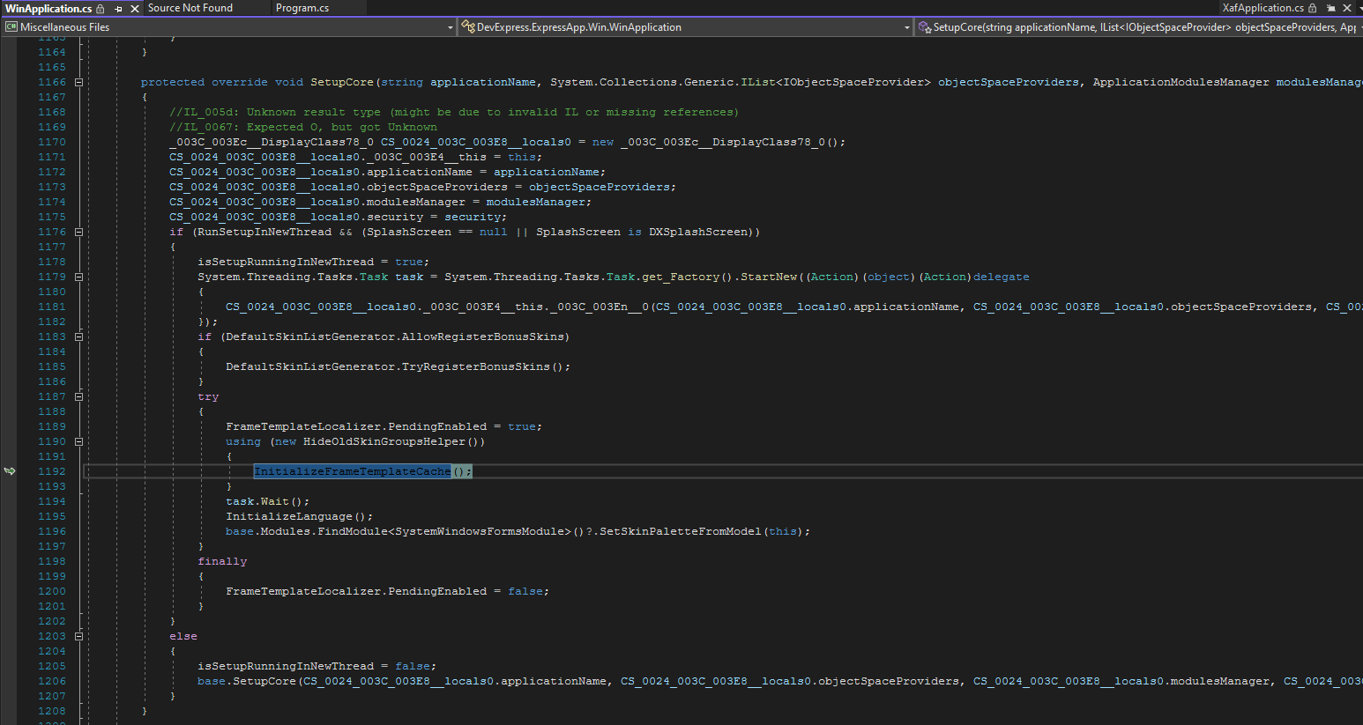Collapse the if block at line 1176
This screenshot has width=1363, height=725.
coord(78,232)
